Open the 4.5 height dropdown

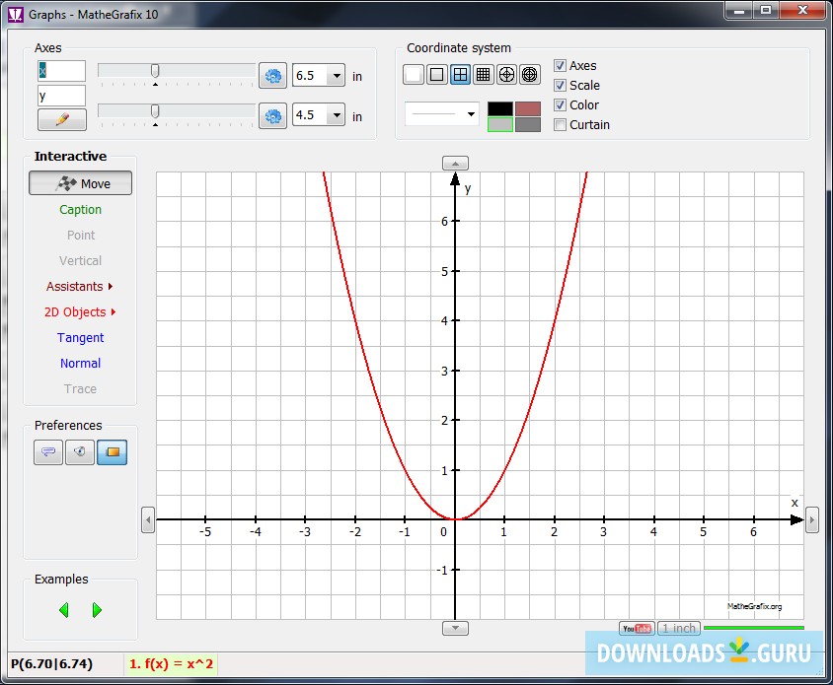click(336, 115)
